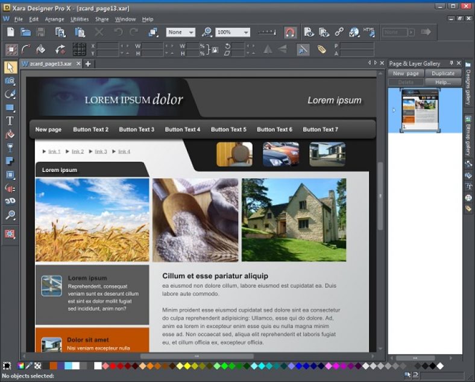Screen dimensions: 475x382
Task: Click the Link chain icon
Action: click(x=339, y=32)
